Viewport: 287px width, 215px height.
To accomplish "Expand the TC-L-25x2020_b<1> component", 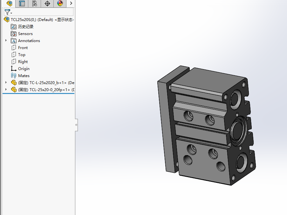I will pyautogui.click(x=6, y=82).
